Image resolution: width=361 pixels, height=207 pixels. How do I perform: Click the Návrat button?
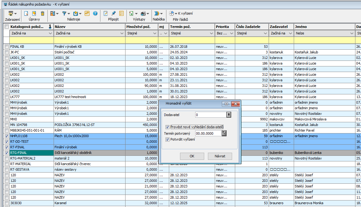pyautogui.click(x=220, y=156)
